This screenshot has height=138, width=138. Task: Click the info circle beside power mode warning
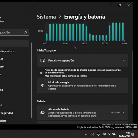coord(41,73)
